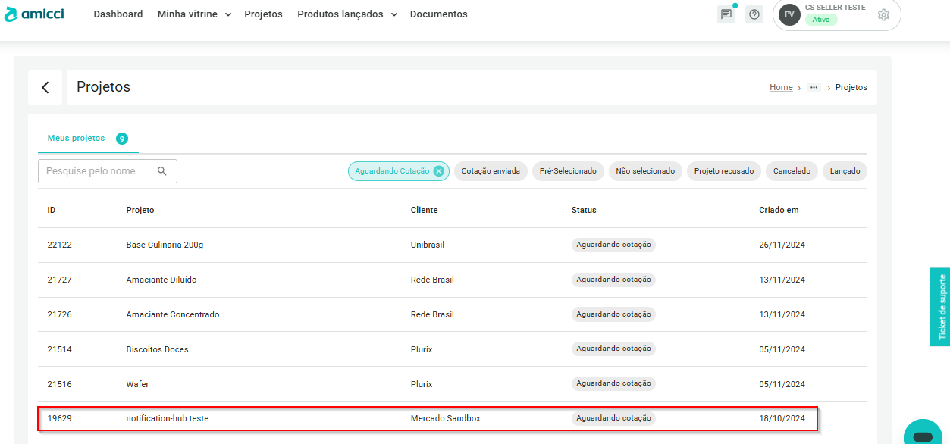The width and height of the screenshot is (950, 444).
Task: Open the Dashboard menu item
Action: point(118,14)
